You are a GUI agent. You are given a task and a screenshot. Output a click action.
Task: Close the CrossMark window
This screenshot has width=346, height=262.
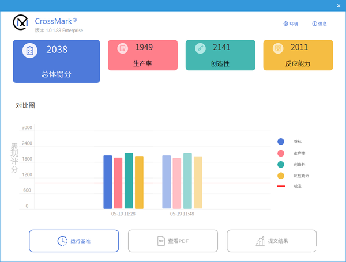tap(339, 6)
